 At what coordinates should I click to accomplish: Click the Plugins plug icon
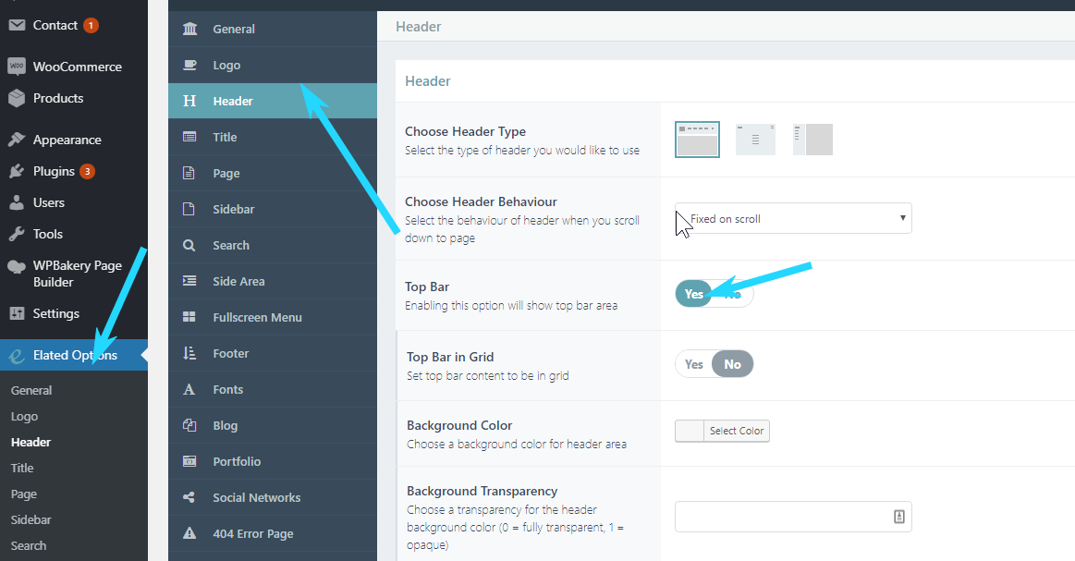17,172
